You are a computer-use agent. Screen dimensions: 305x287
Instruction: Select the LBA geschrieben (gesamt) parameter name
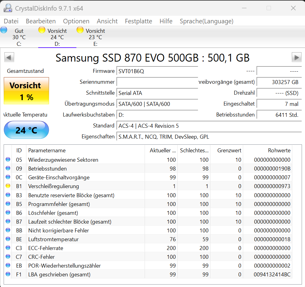coord(59,274)
